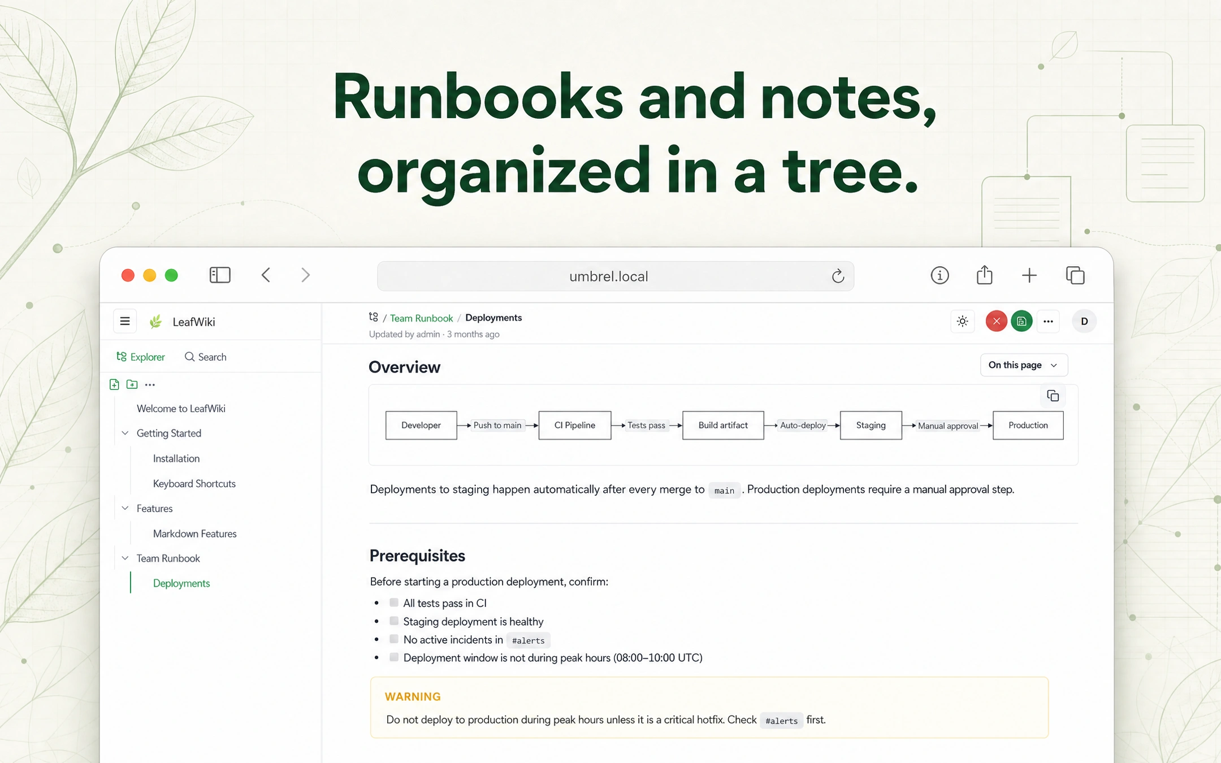Click the Build artifact diagram node

(x=722, y=425)
